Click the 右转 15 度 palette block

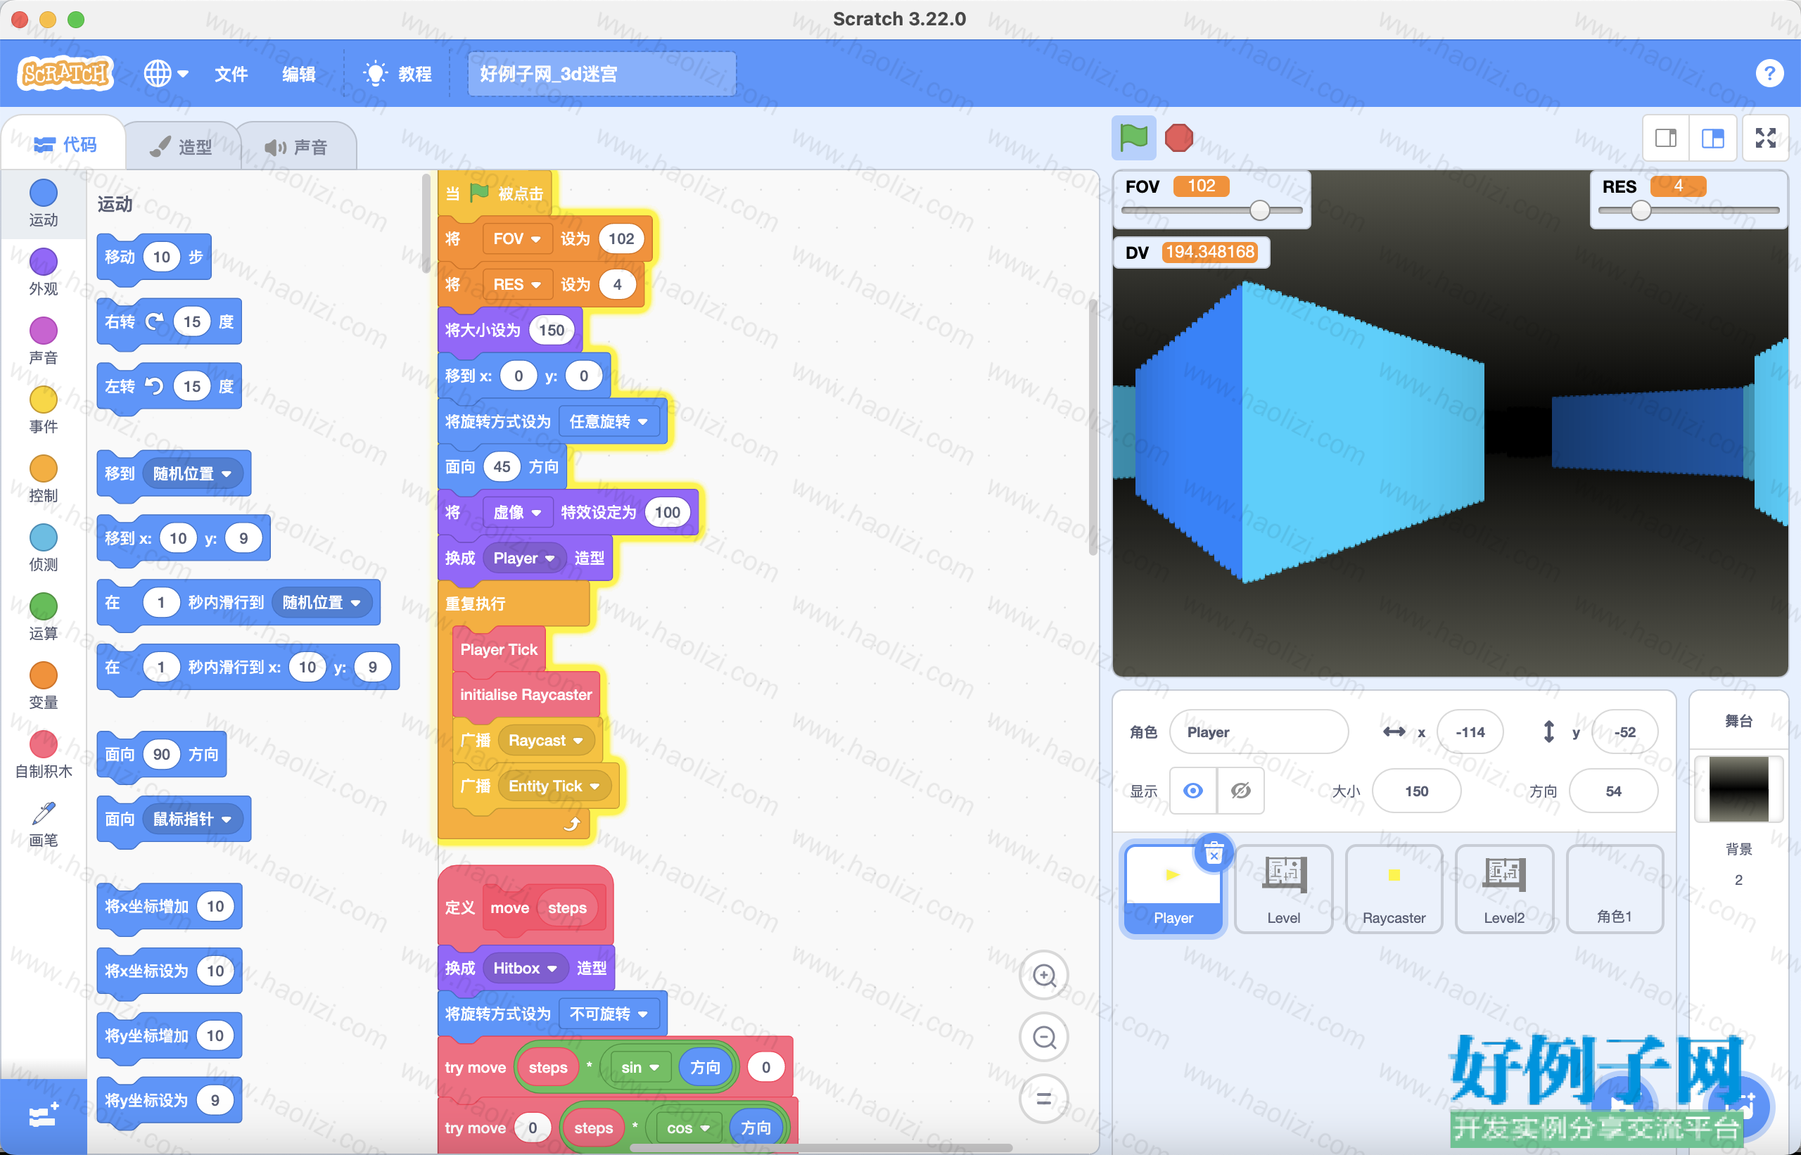pos(169,321)
